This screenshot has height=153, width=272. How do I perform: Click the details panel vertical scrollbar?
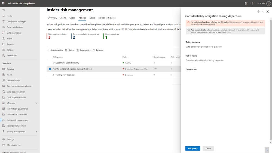click(x=271, y=80)
